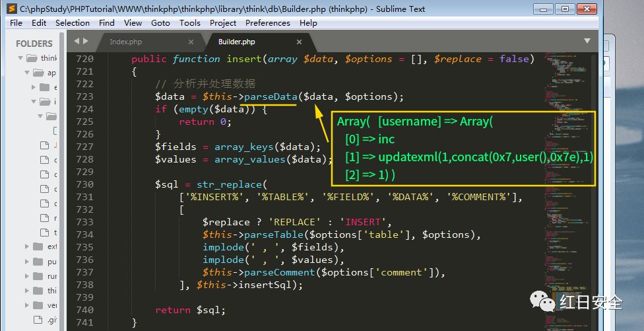The height and width of the screenshot is (331, 644).
Task: Expand the 'pu' folder
Action: click(27, 262)
